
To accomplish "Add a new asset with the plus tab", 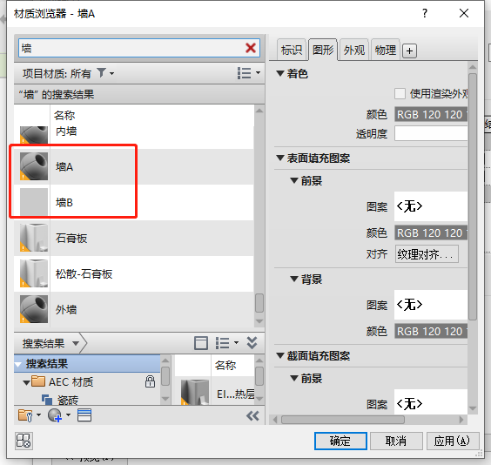I will tap(409, 51).
